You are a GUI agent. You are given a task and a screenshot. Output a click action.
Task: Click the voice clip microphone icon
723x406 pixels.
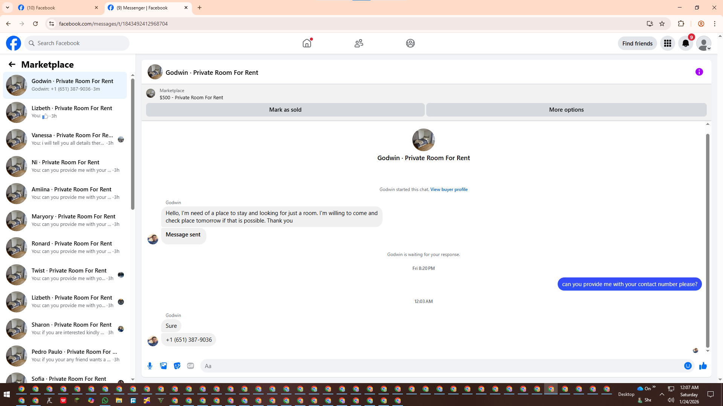point(150,366)
